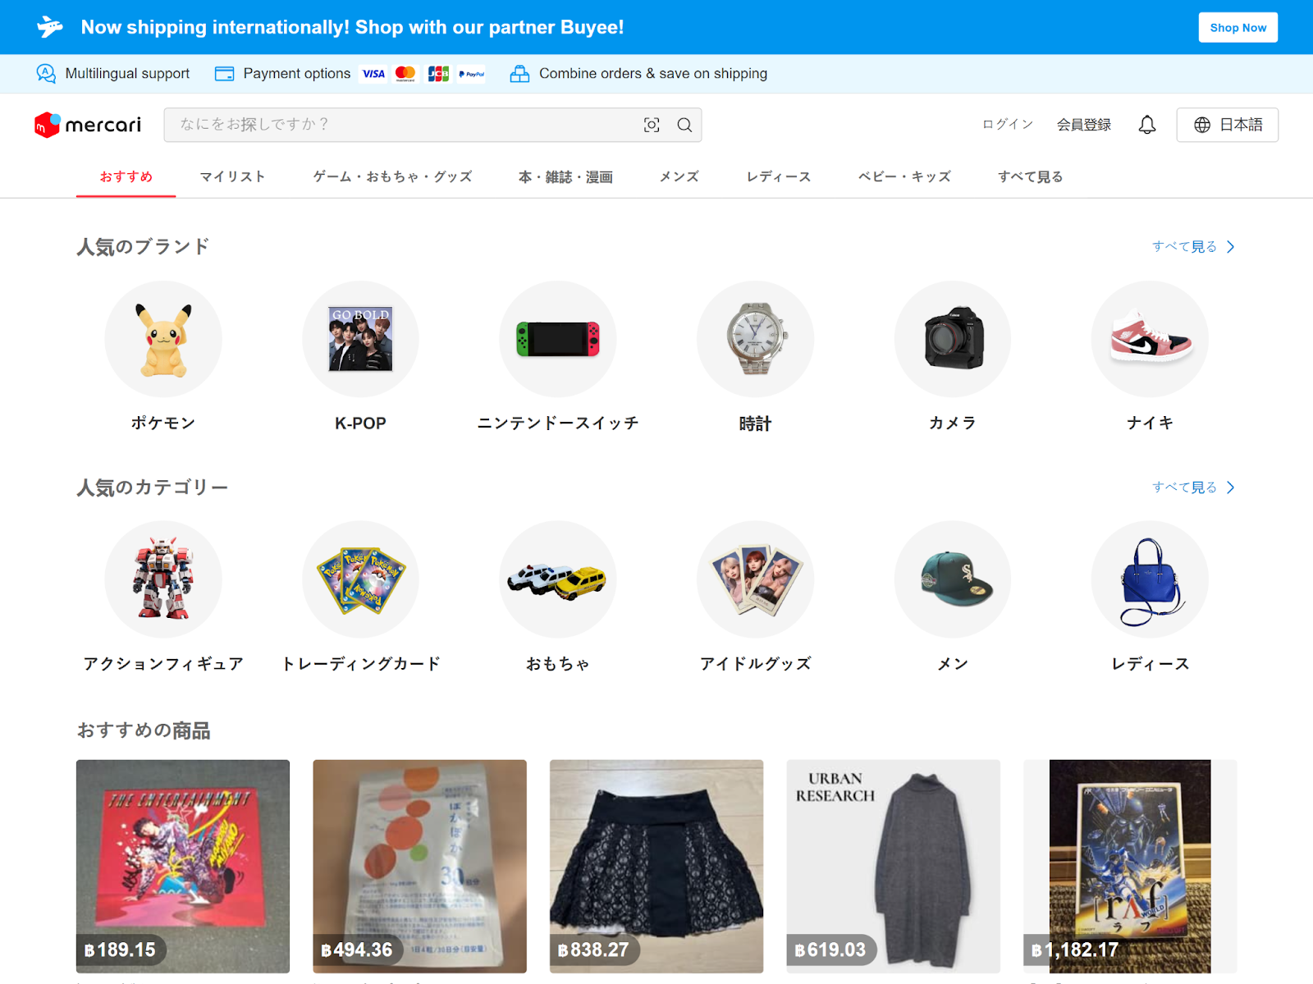
Task: Click the K-POP label
Action: [360, 423]
